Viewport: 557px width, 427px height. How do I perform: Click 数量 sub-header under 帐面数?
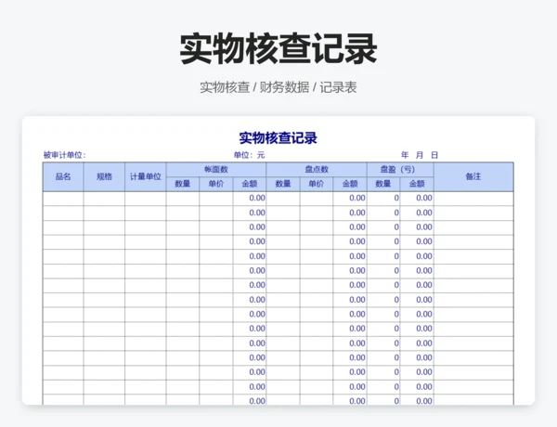pyautogui.click(x=183, y=184)
